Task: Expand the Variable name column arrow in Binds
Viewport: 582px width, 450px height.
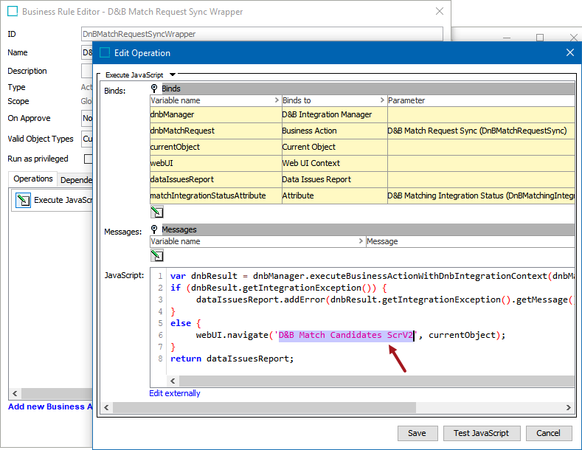Action: tap(277, 100)
